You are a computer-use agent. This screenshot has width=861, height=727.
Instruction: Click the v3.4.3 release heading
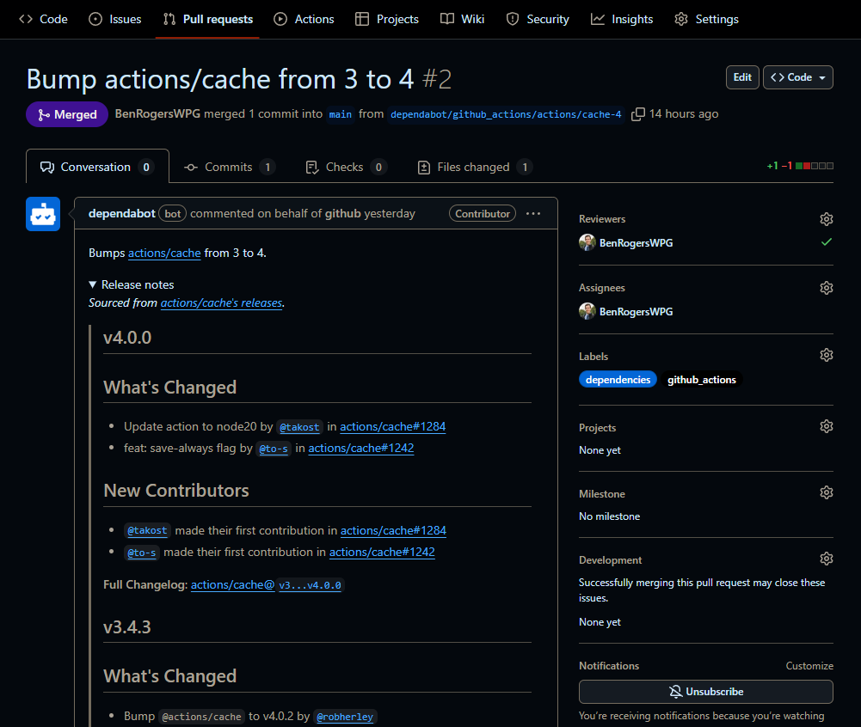[126, 627]
